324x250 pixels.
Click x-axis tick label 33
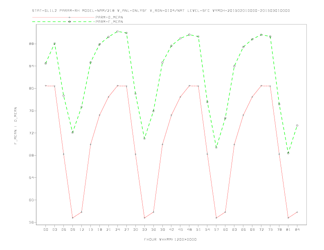[144, 230]
